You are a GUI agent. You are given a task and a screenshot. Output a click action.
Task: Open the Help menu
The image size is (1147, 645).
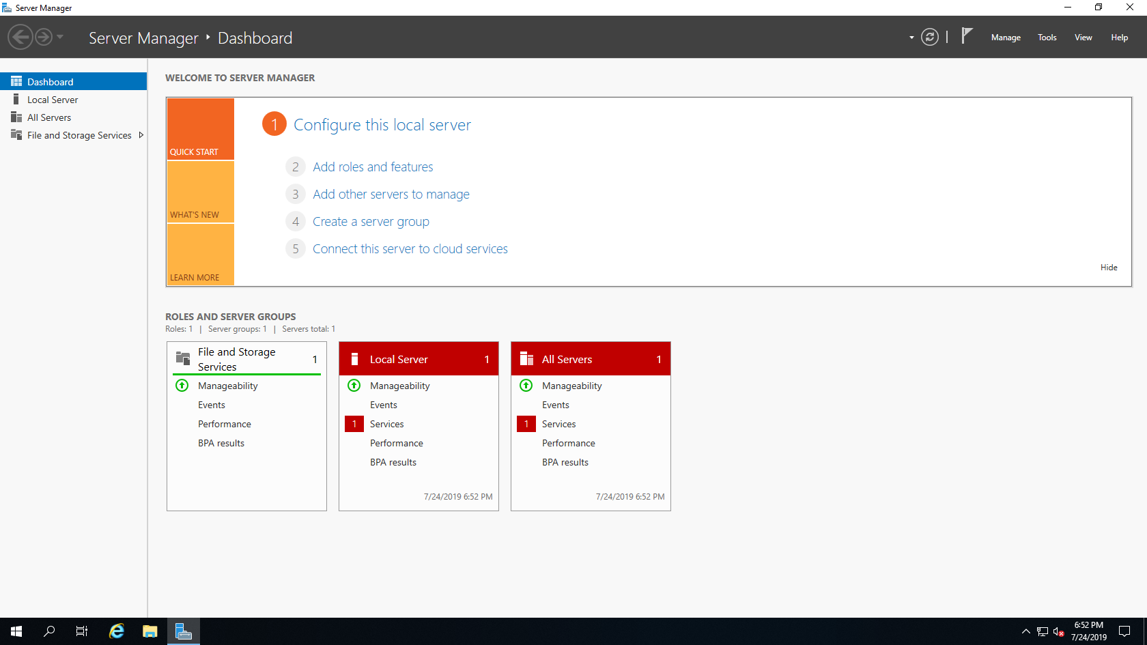click(x=1119, y=38)
